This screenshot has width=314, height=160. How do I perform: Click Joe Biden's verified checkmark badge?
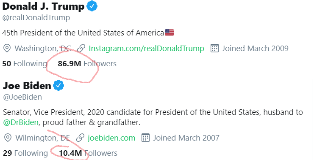58,85
